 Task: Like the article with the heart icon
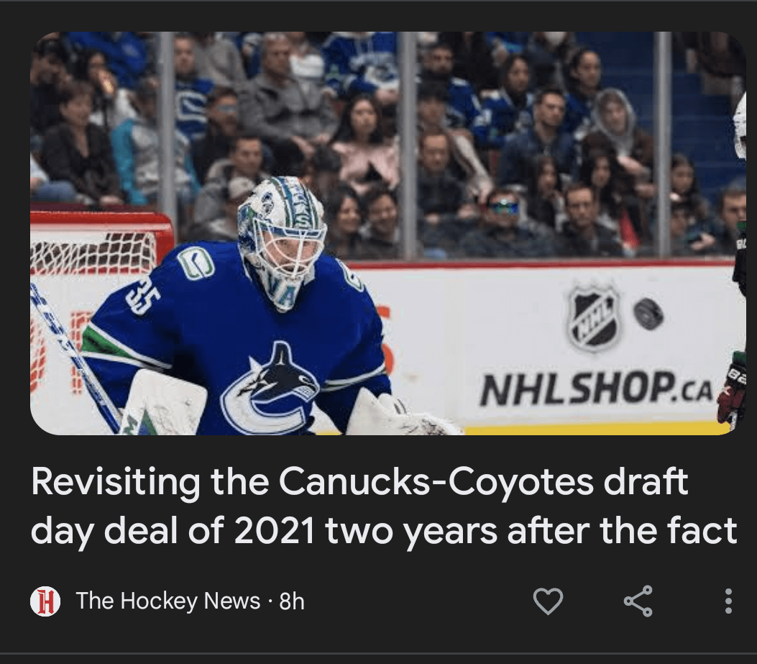[548, 601]
